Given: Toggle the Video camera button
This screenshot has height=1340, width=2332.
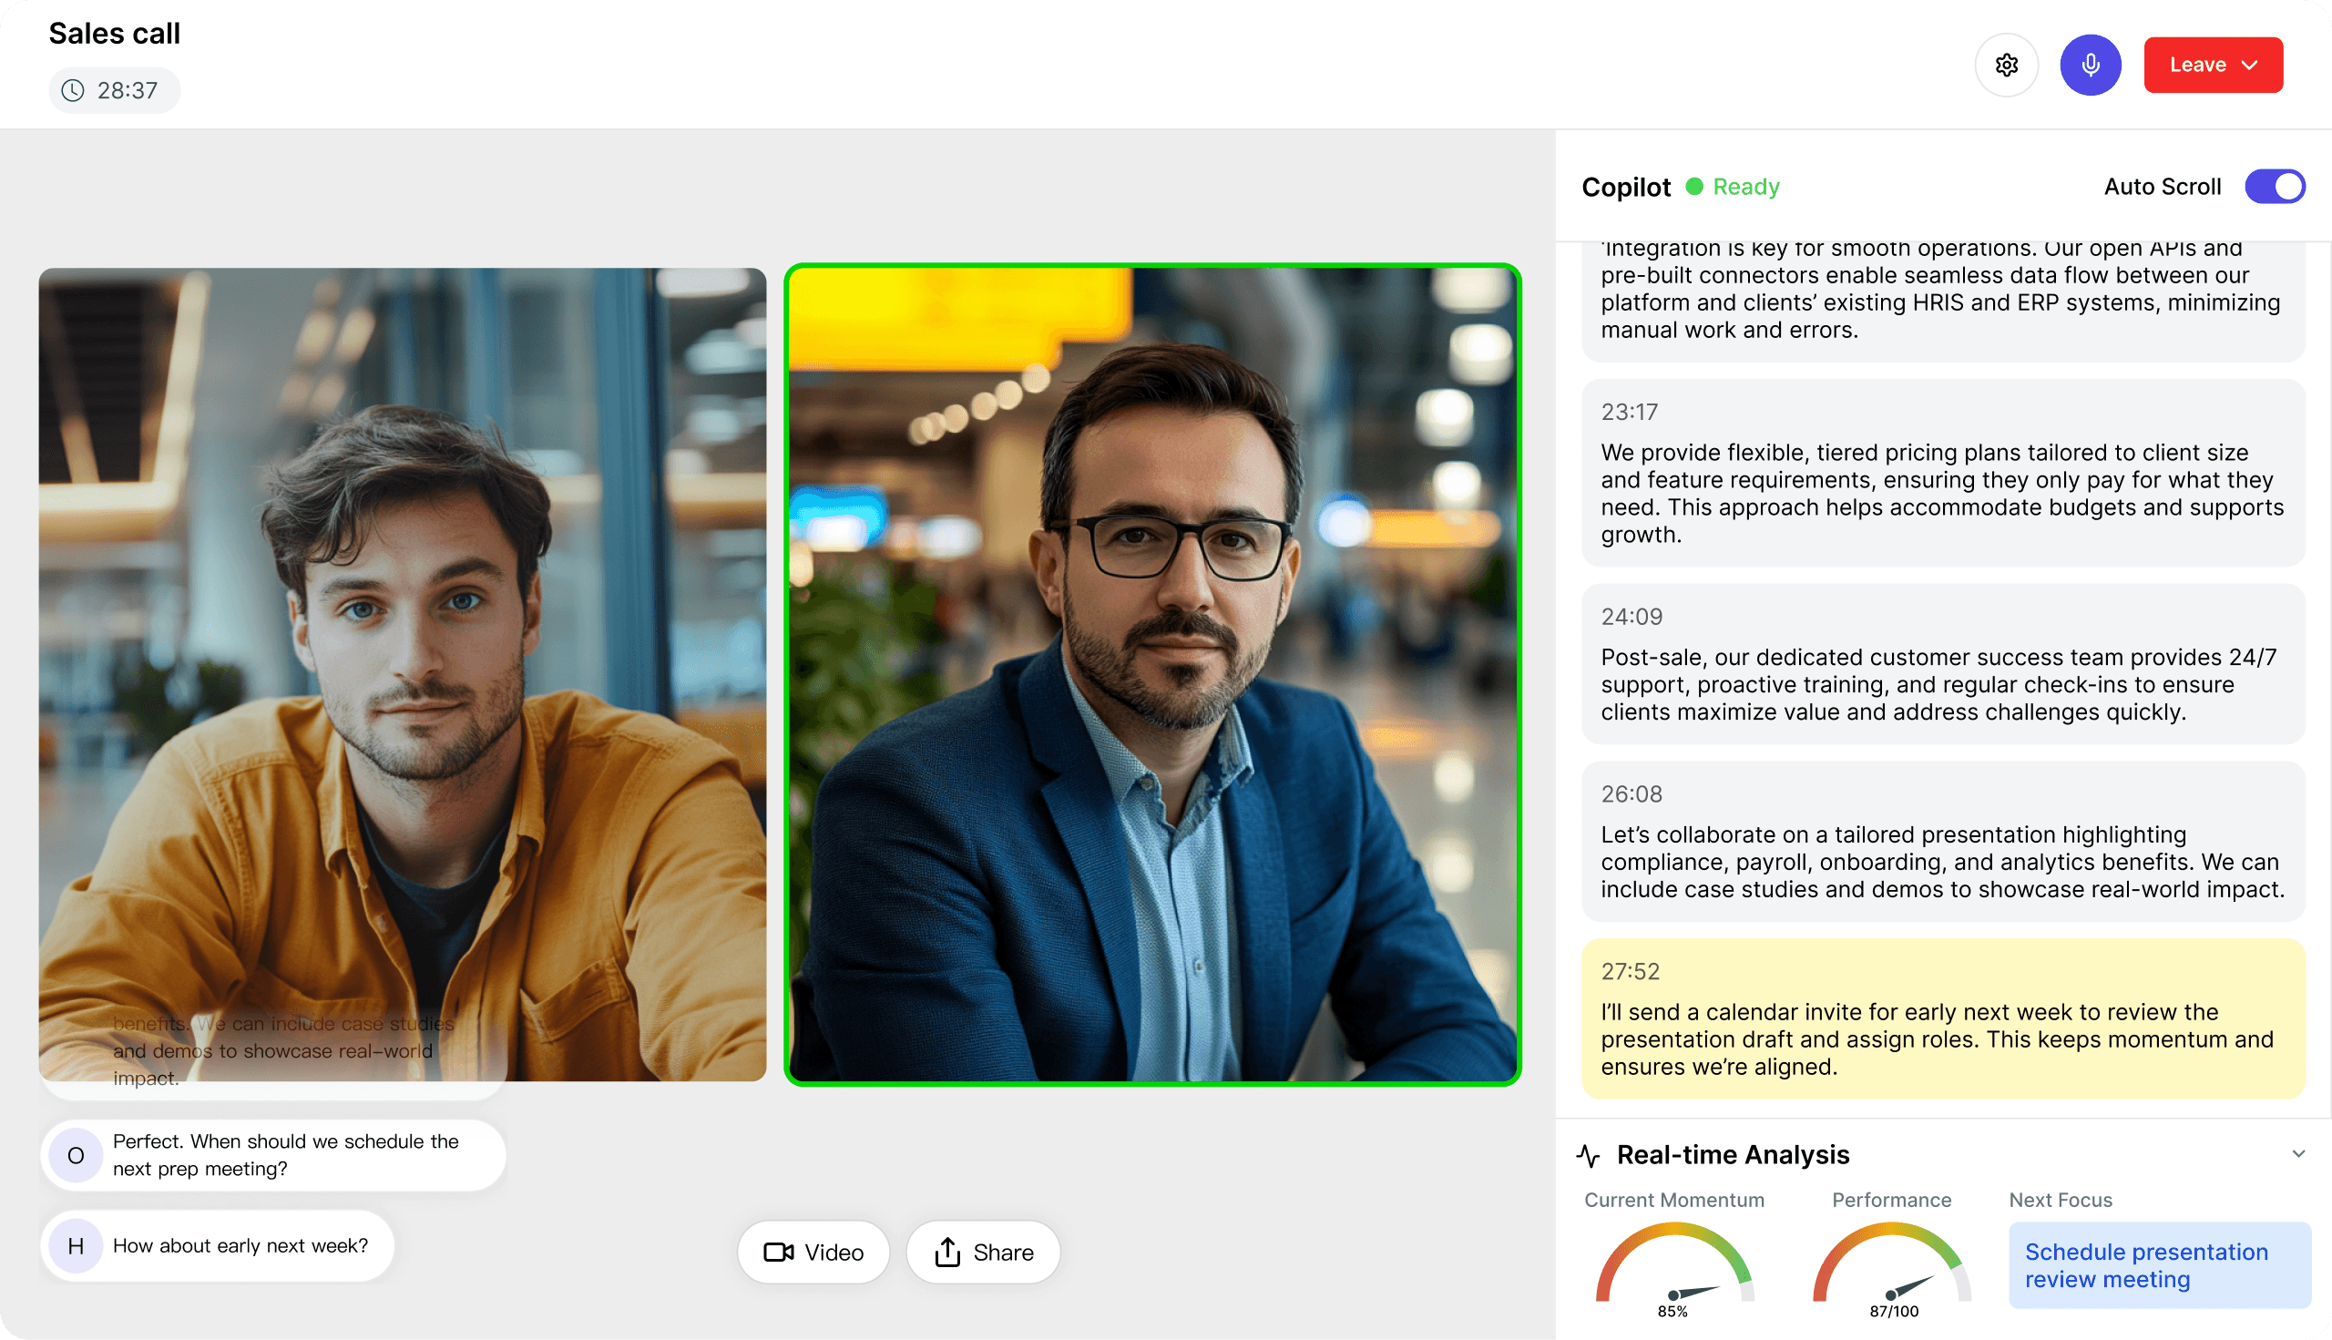Looking at the screenshot, I should (x=813, y=1252).
